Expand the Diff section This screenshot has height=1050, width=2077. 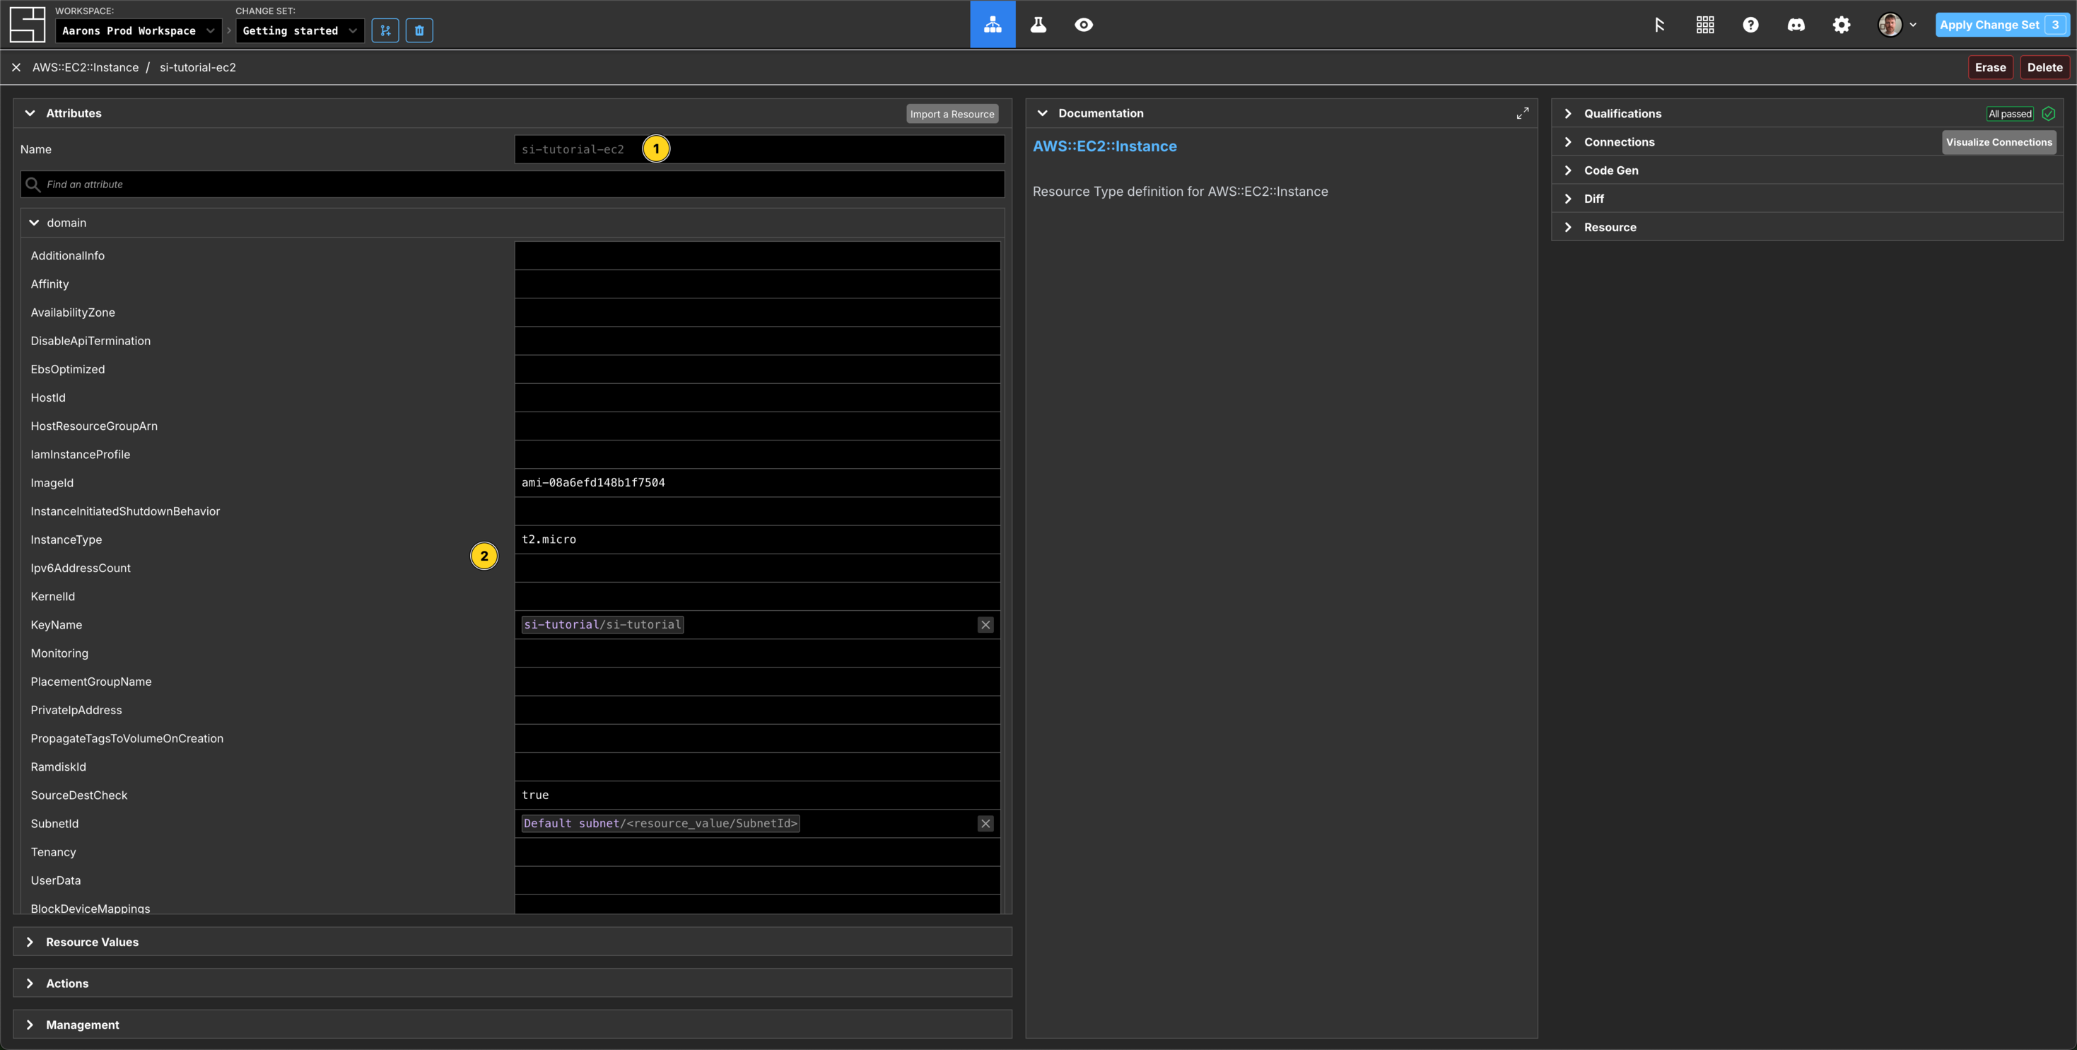pyautogui.click(x=1568, y=199)
